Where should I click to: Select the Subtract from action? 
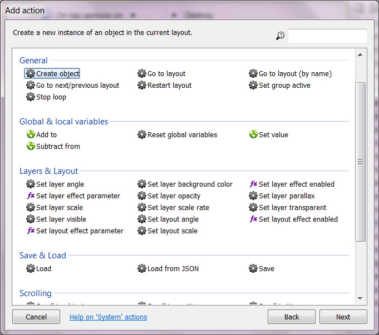58,146
